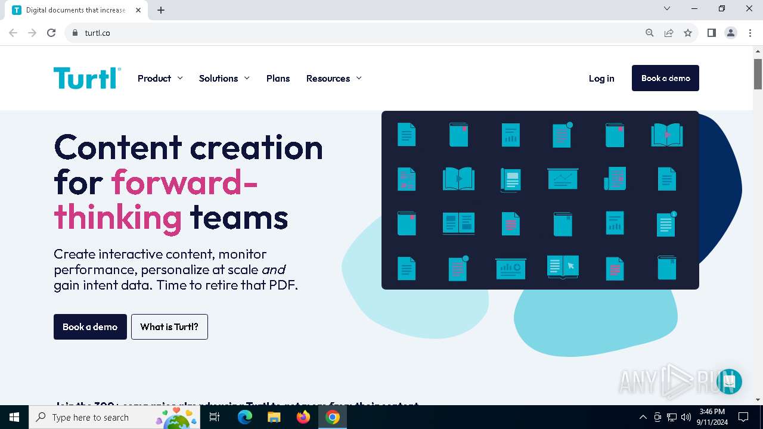The height and width of the screenshot is (429, 763).
Task: Click the Log in link
Action: [601, 78]
